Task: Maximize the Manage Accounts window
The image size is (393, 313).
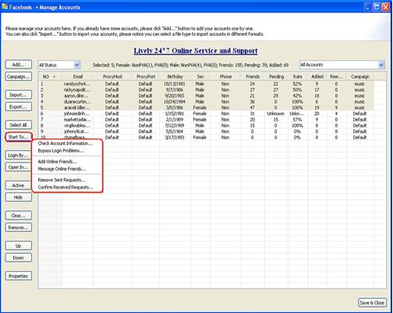Action: [377, 7]
